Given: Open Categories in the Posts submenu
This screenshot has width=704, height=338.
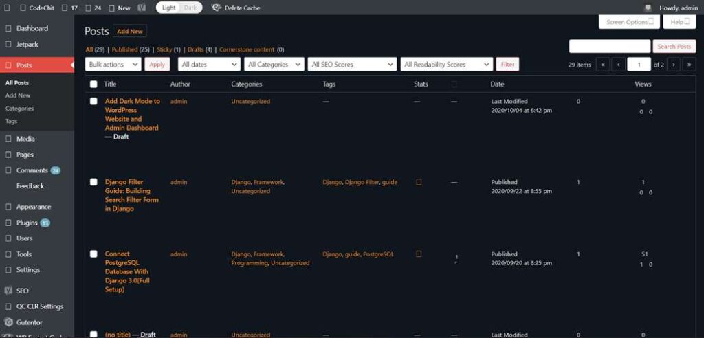Looking at the screenshot, I should coord(20,109).
